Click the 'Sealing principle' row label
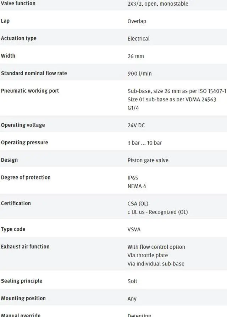Viewport: 227px width, 317px height. [x=22, y=281]
